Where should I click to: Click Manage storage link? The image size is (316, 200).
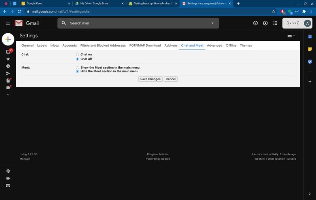pyautogui.click(x=24, y=158)
